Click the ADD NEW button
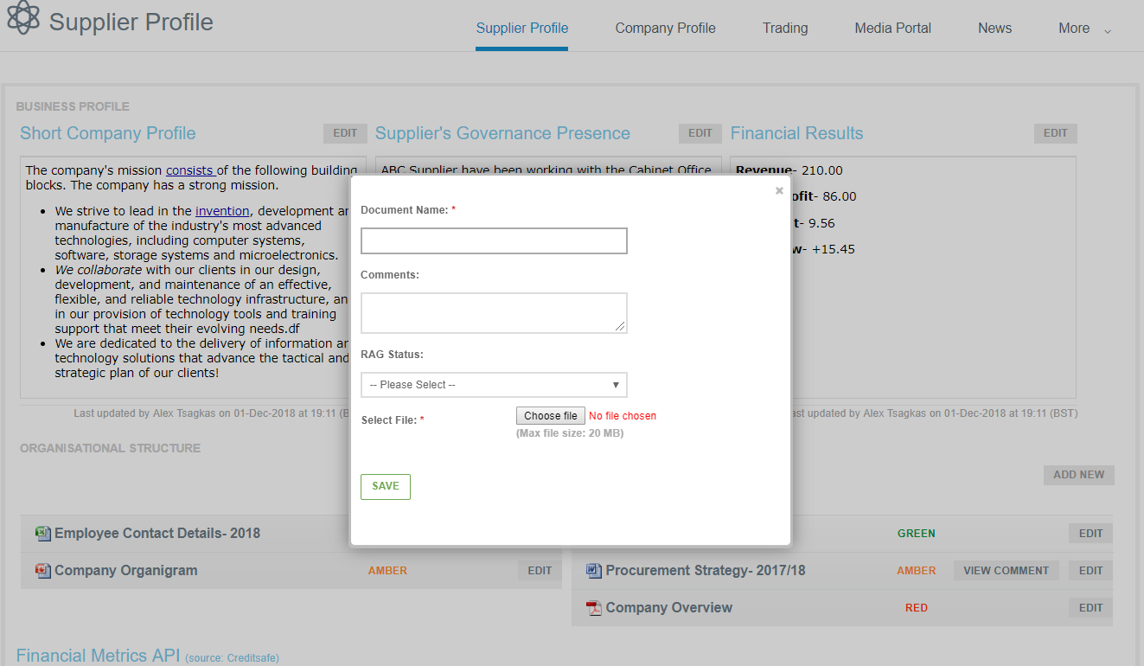This screenshot has width=1144, height=666. click(x=1078, y=474)
